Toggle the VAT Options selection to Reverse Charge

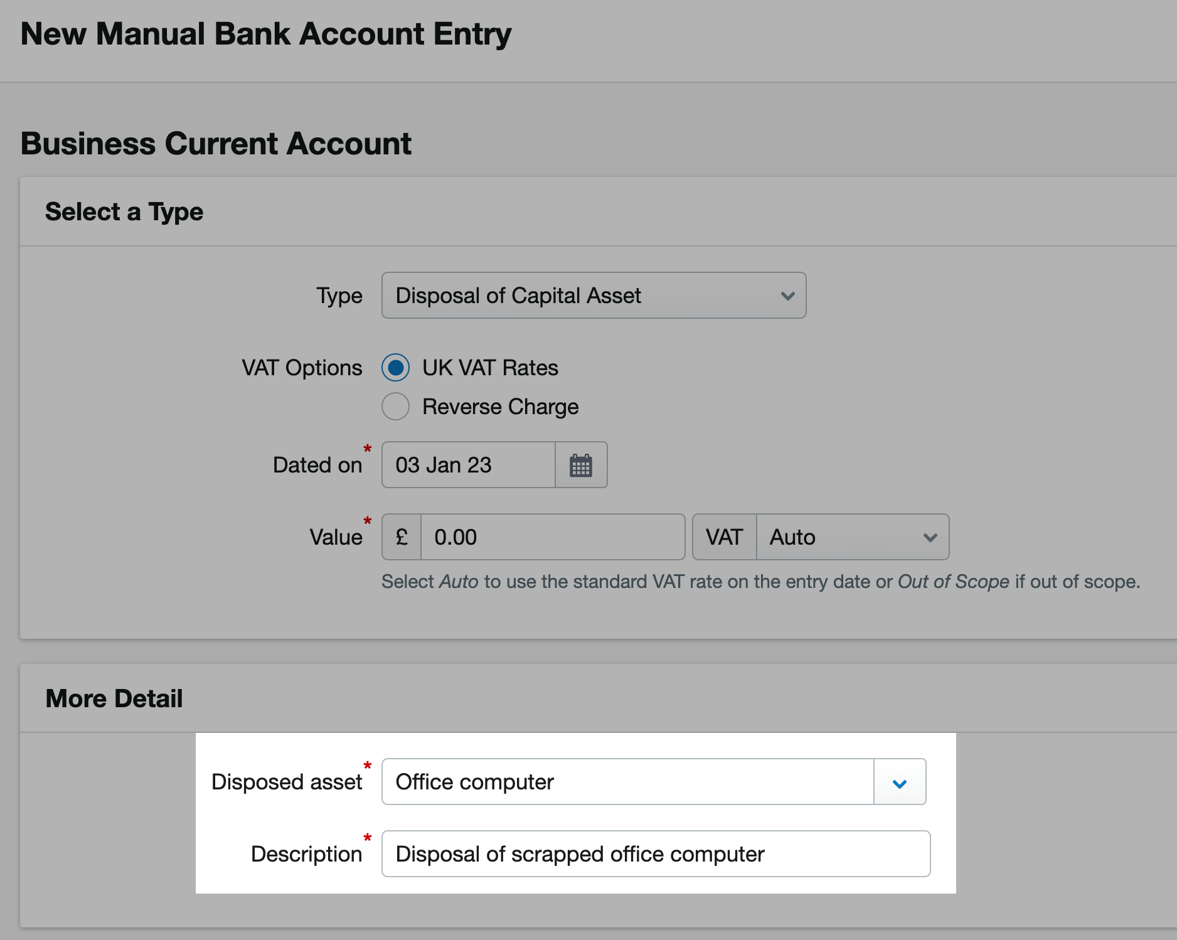(x=395, y=406)
